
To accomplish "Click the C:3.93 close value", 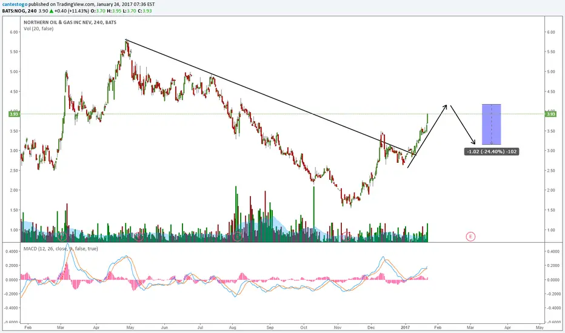I will click(x=145, y=11).
